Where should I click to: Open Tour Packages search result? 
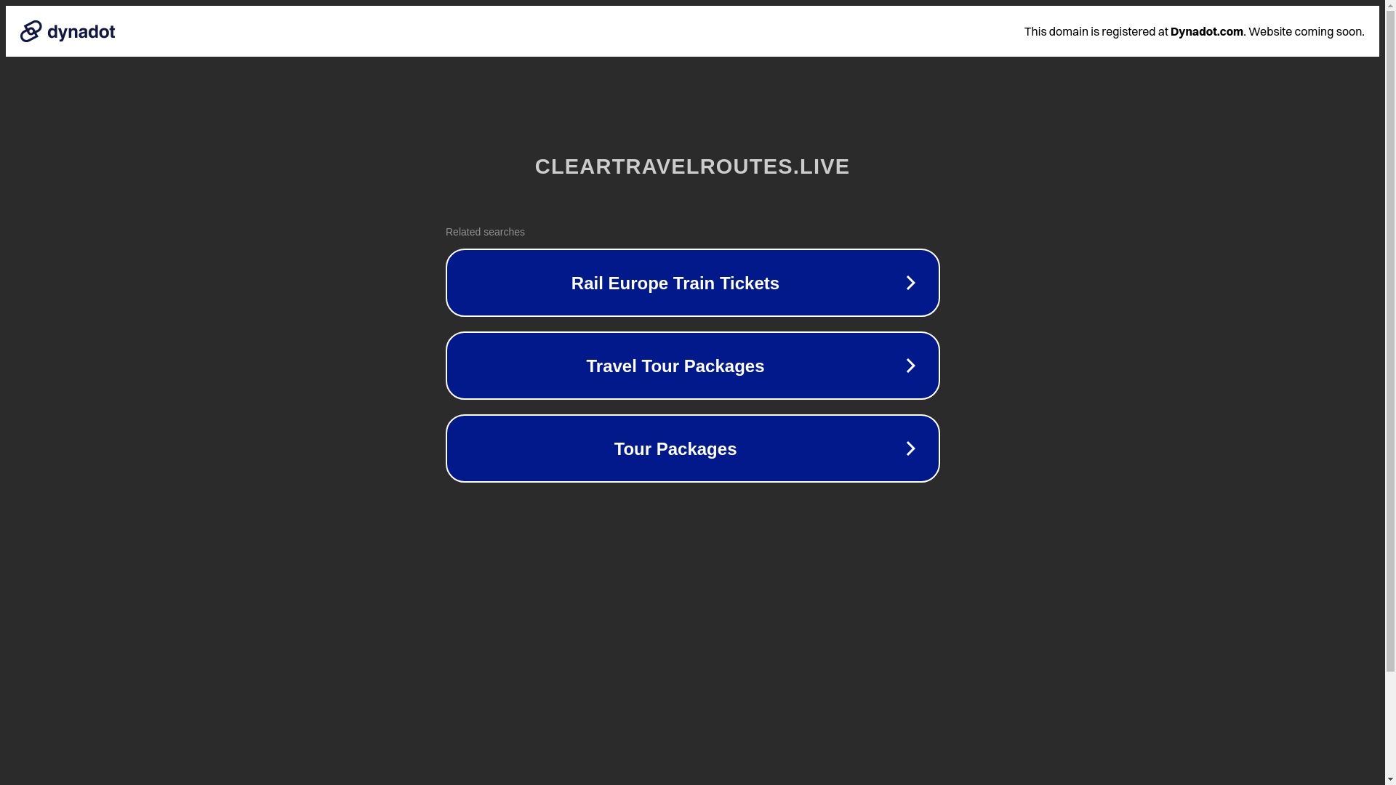click(x=692, y=448)
